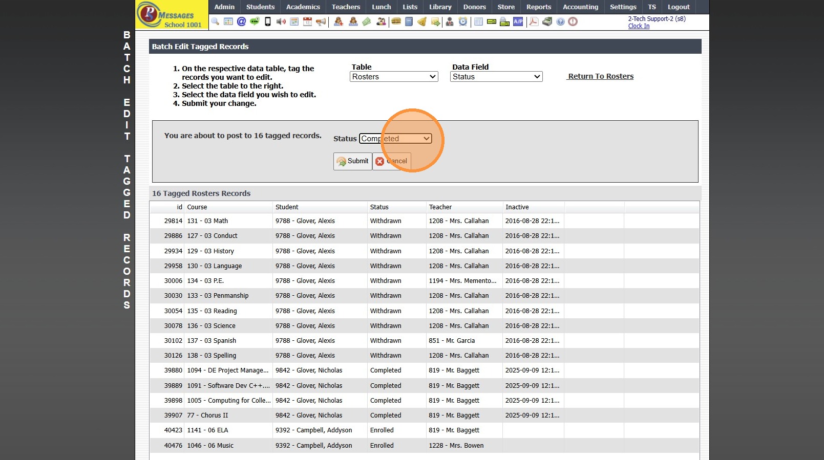The image size is (824, 460).
Task: Click the Clock In link
Action: tap(639, 26)
